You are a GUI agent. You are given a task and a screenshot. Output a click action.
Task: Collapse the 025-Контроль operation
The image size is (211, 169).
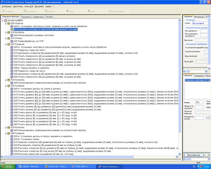pos(6,80)
